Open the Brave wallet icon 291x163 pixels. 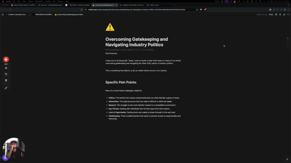click(285, 10)
